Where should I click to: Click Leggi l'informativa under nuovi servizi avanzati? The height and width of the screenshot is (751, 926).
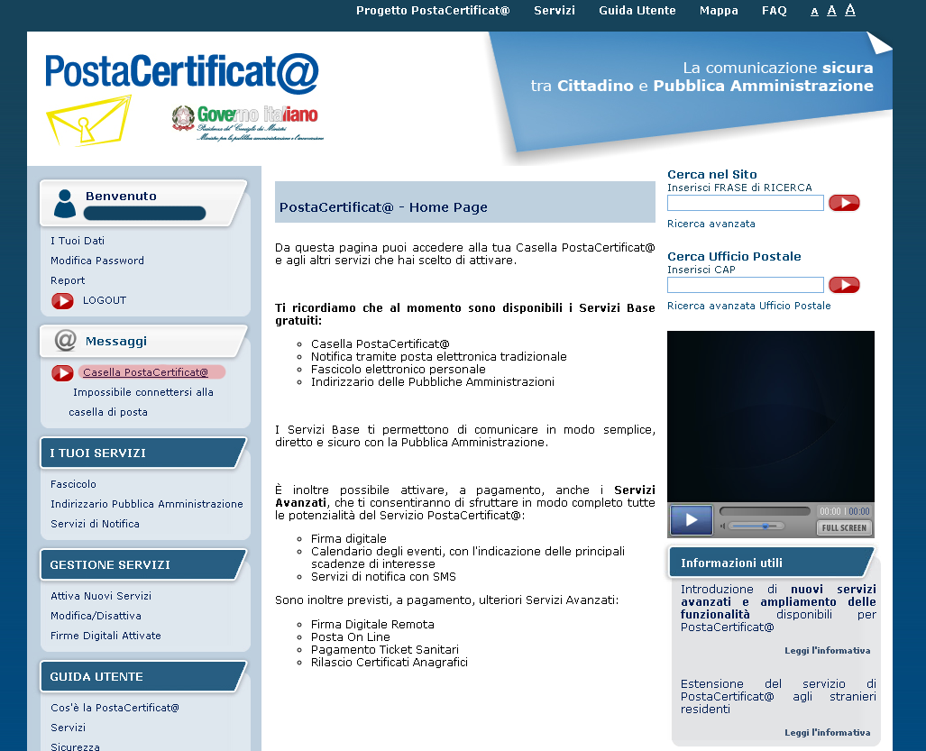point(828,651)
